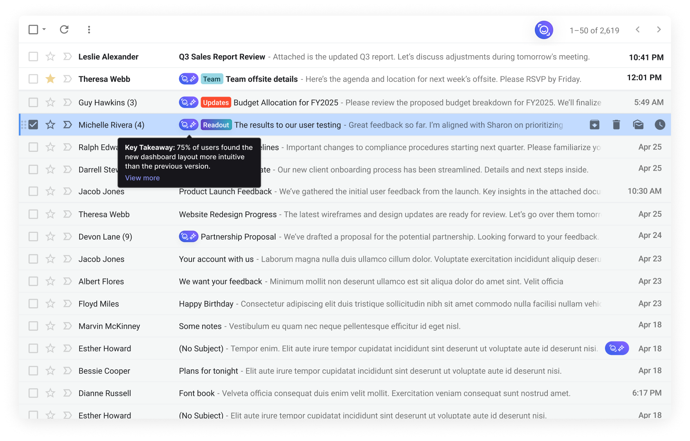Select the Guy Hawkins email checkbox
690x441 pixels.
tap(33, 103)
